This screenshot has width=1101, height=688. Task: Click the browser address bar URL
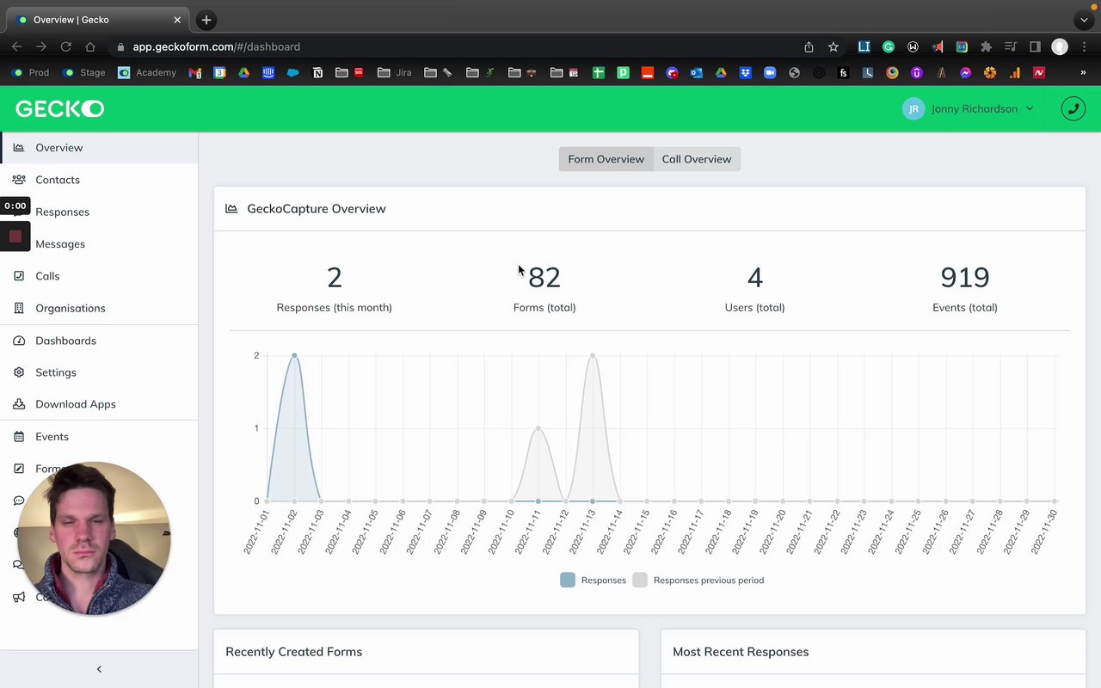217,46
